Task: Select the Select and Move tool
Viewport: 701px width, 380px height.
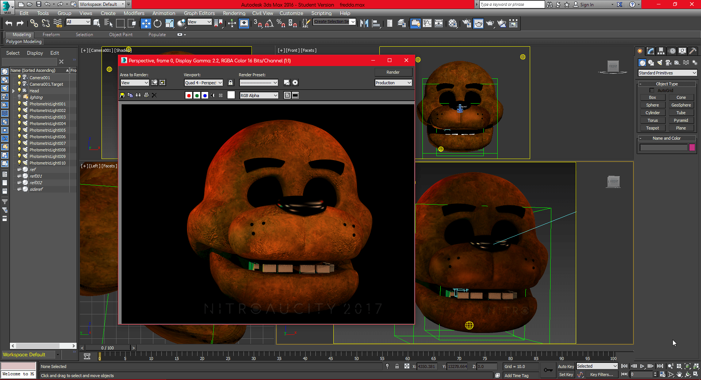Action: pyautogui.click(x=146, y=23)
